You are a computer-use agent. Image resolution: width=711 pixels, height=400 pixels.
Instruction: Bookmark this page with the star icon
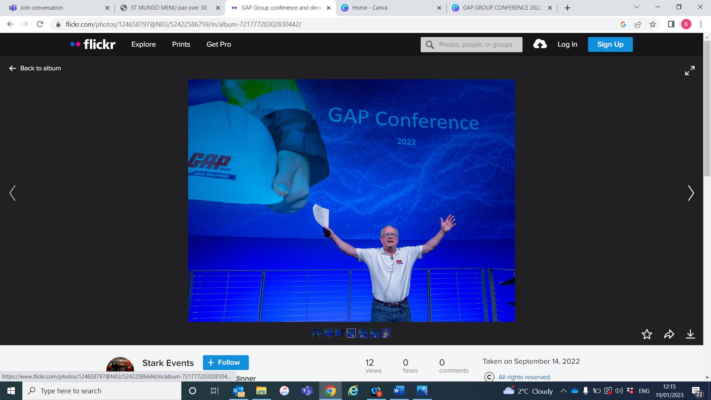(x=652, y=24)
